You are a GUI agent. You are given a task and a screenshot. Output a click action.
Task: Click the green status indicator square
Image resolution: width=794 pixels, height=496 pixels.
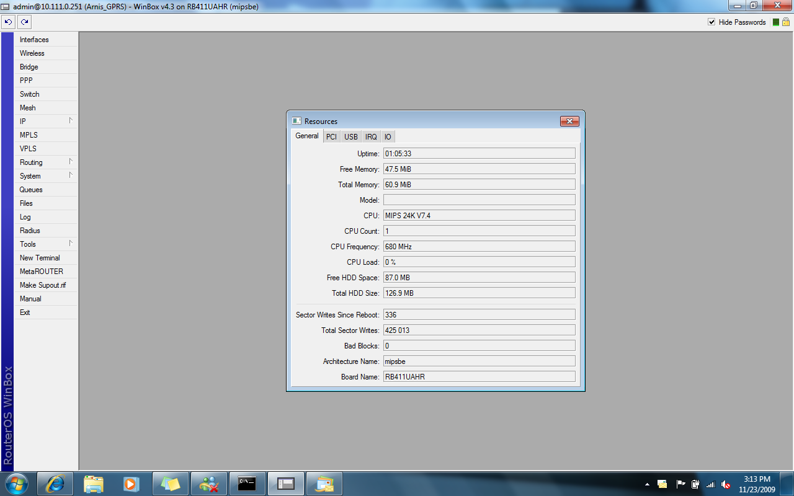coord(775,22)
